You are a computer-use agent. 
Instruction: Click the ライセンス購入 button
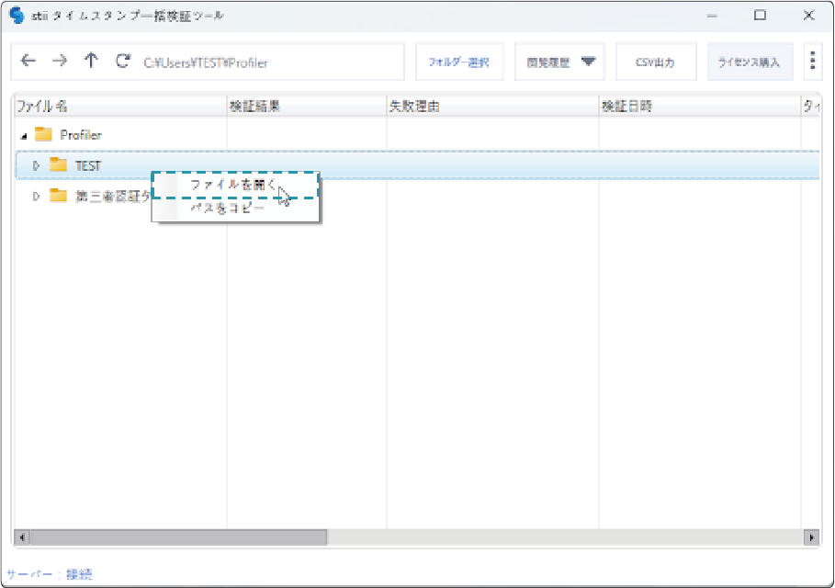[x=749, y=62]
